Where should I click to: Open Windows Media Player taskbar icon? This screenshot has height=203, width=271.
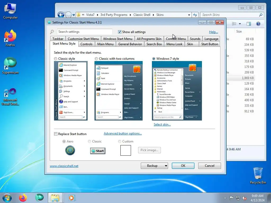coord(71,198)
